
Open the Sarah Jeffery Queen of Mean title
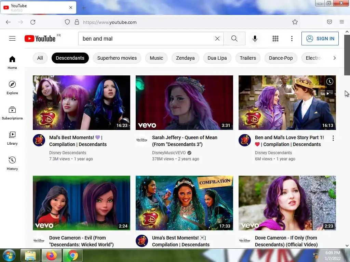[185, 141]
